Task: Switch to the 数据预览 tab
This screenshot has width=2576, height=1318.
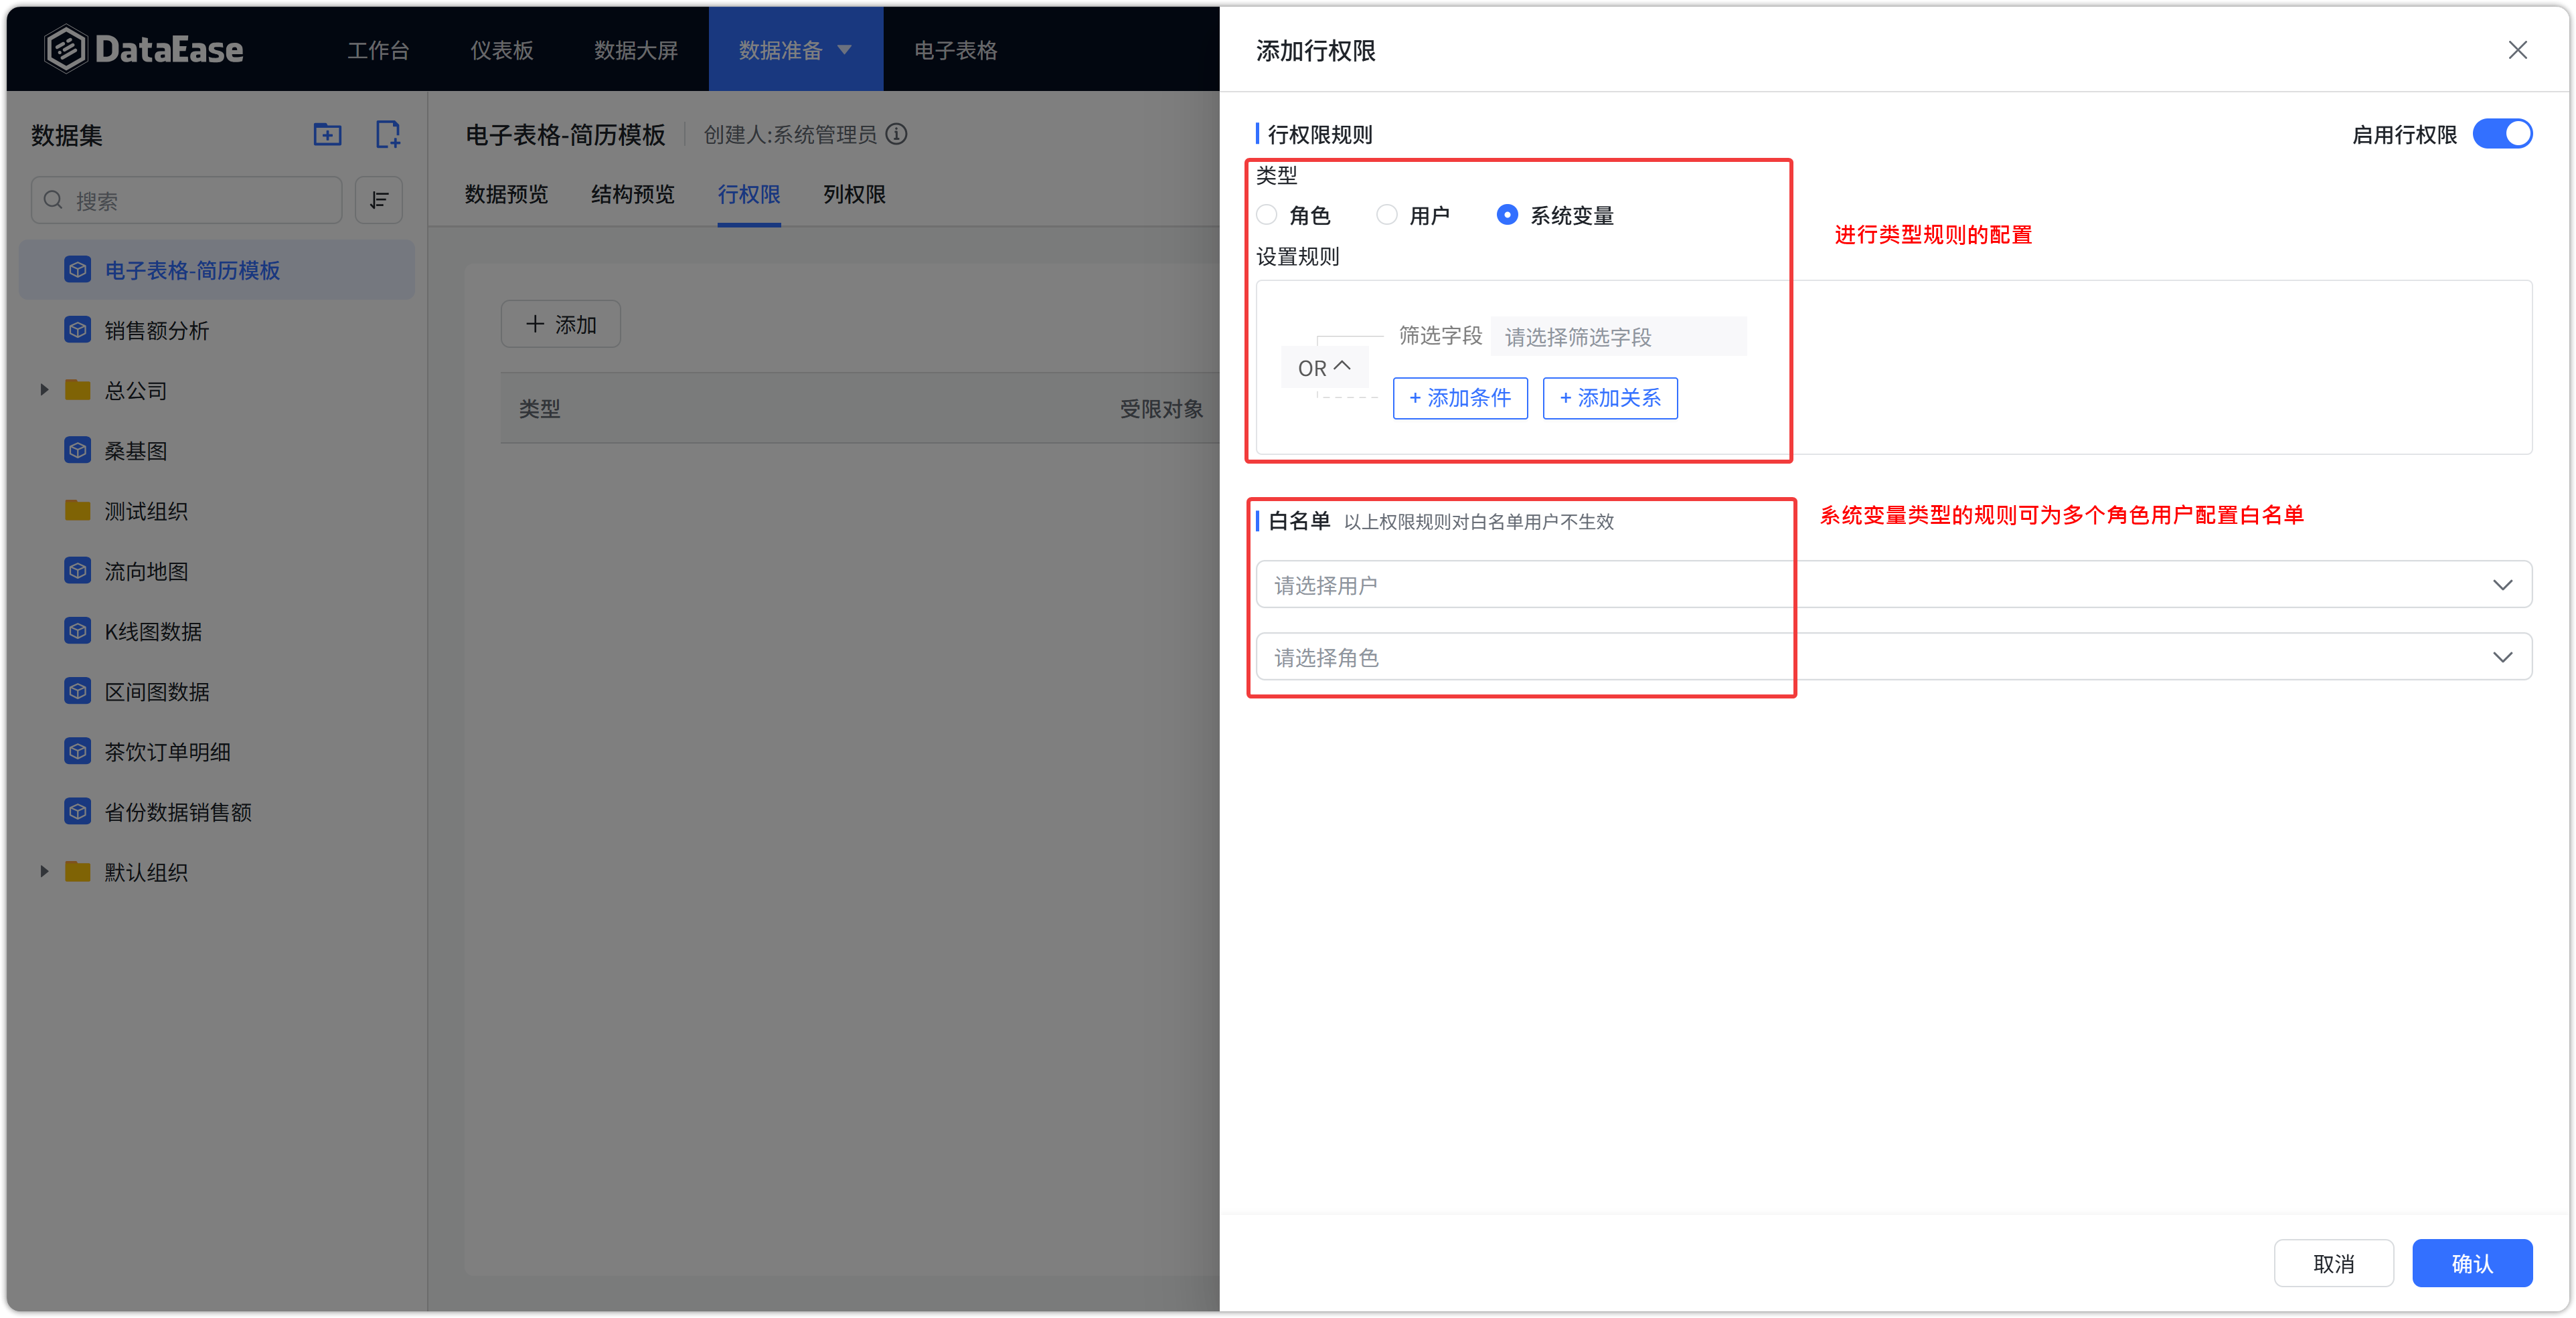Action: pos(506,194)
